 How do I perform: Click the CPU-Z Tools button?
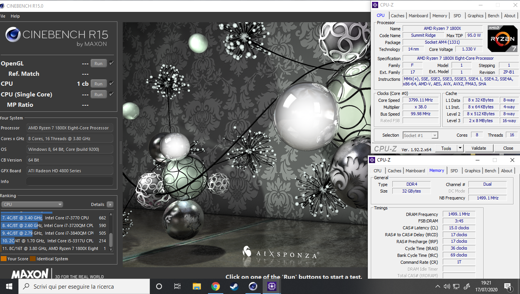[446, 148]
